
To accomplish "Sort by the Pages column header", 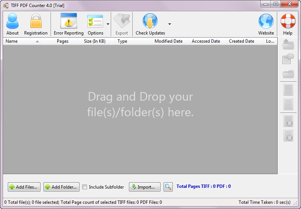I will pyautogui.click(x=59, y=41).
